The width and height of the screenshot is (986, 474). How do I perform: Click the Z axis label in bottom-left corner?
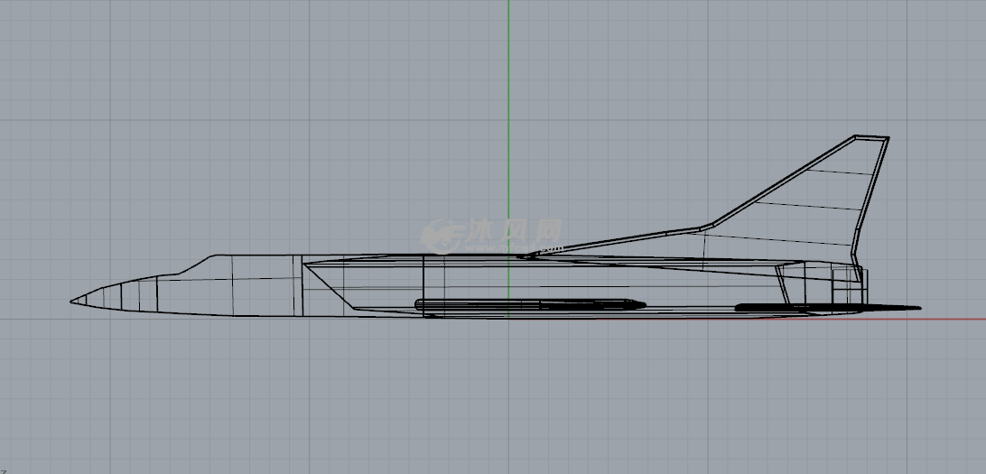[x=4, y=469]
